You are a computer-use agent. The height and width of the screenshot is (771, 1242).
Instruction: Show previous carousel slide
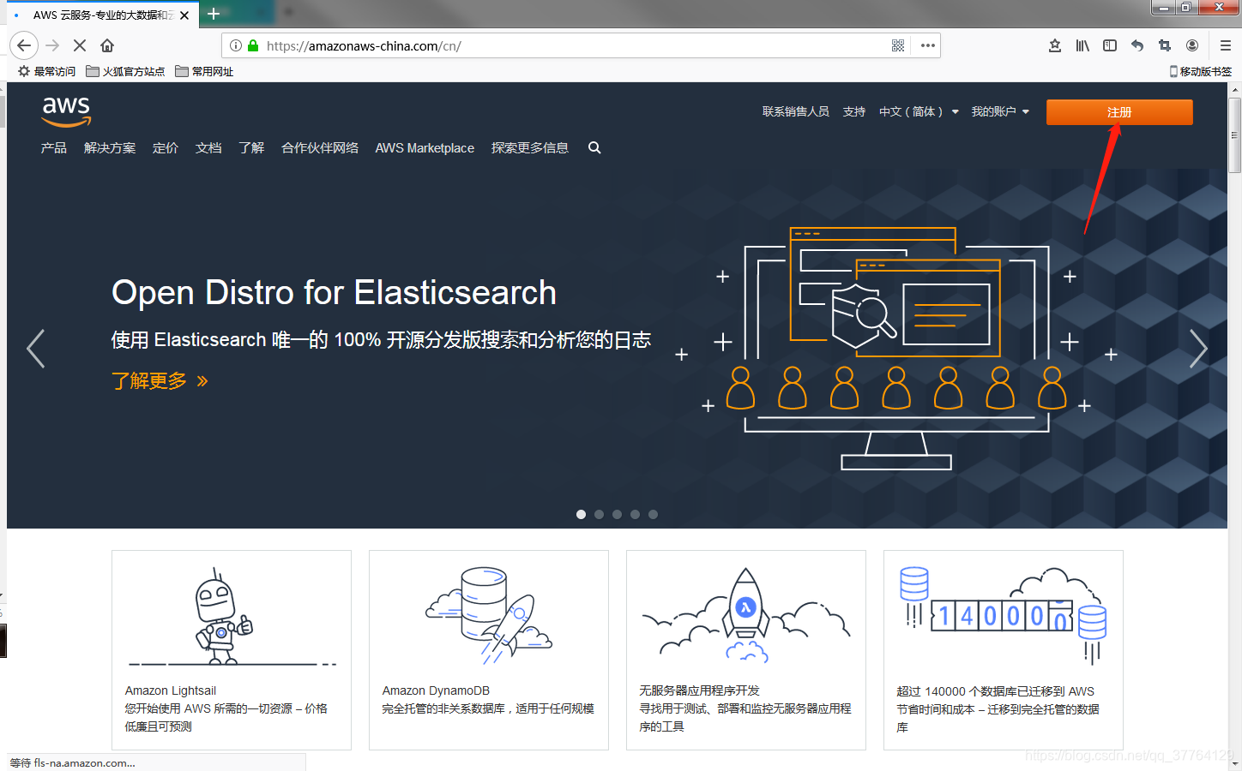click(35, 349)
